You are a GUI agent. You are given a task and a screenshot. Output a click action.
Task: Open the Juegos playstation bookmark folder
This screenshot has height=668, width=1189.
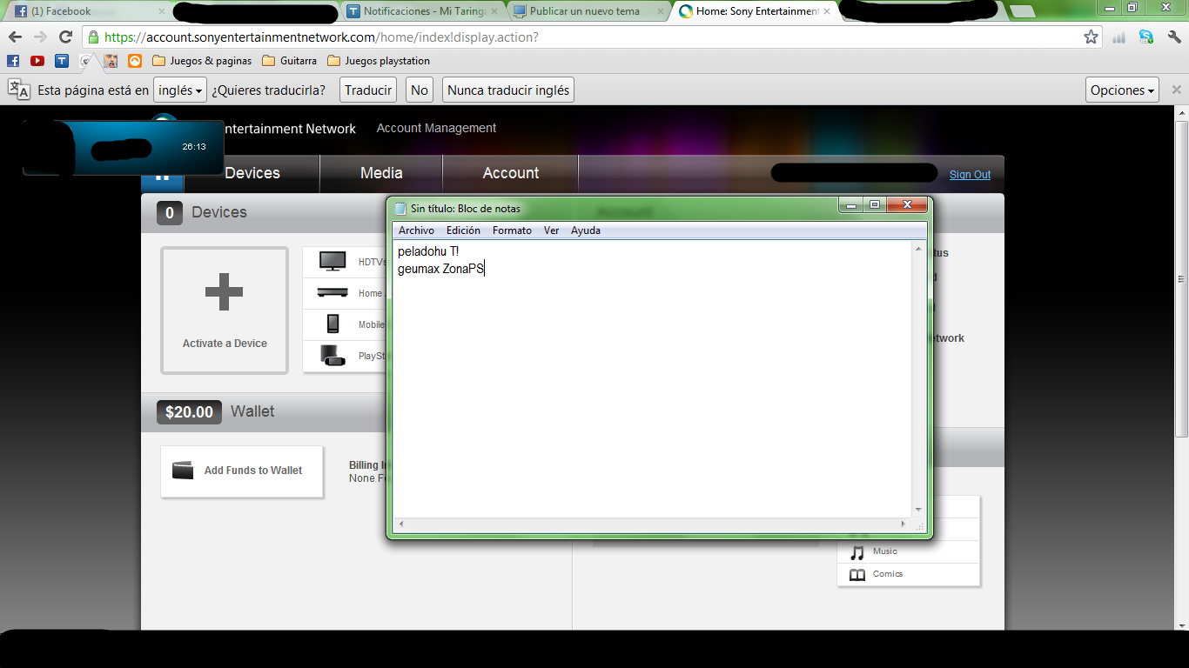click(379, 61)
